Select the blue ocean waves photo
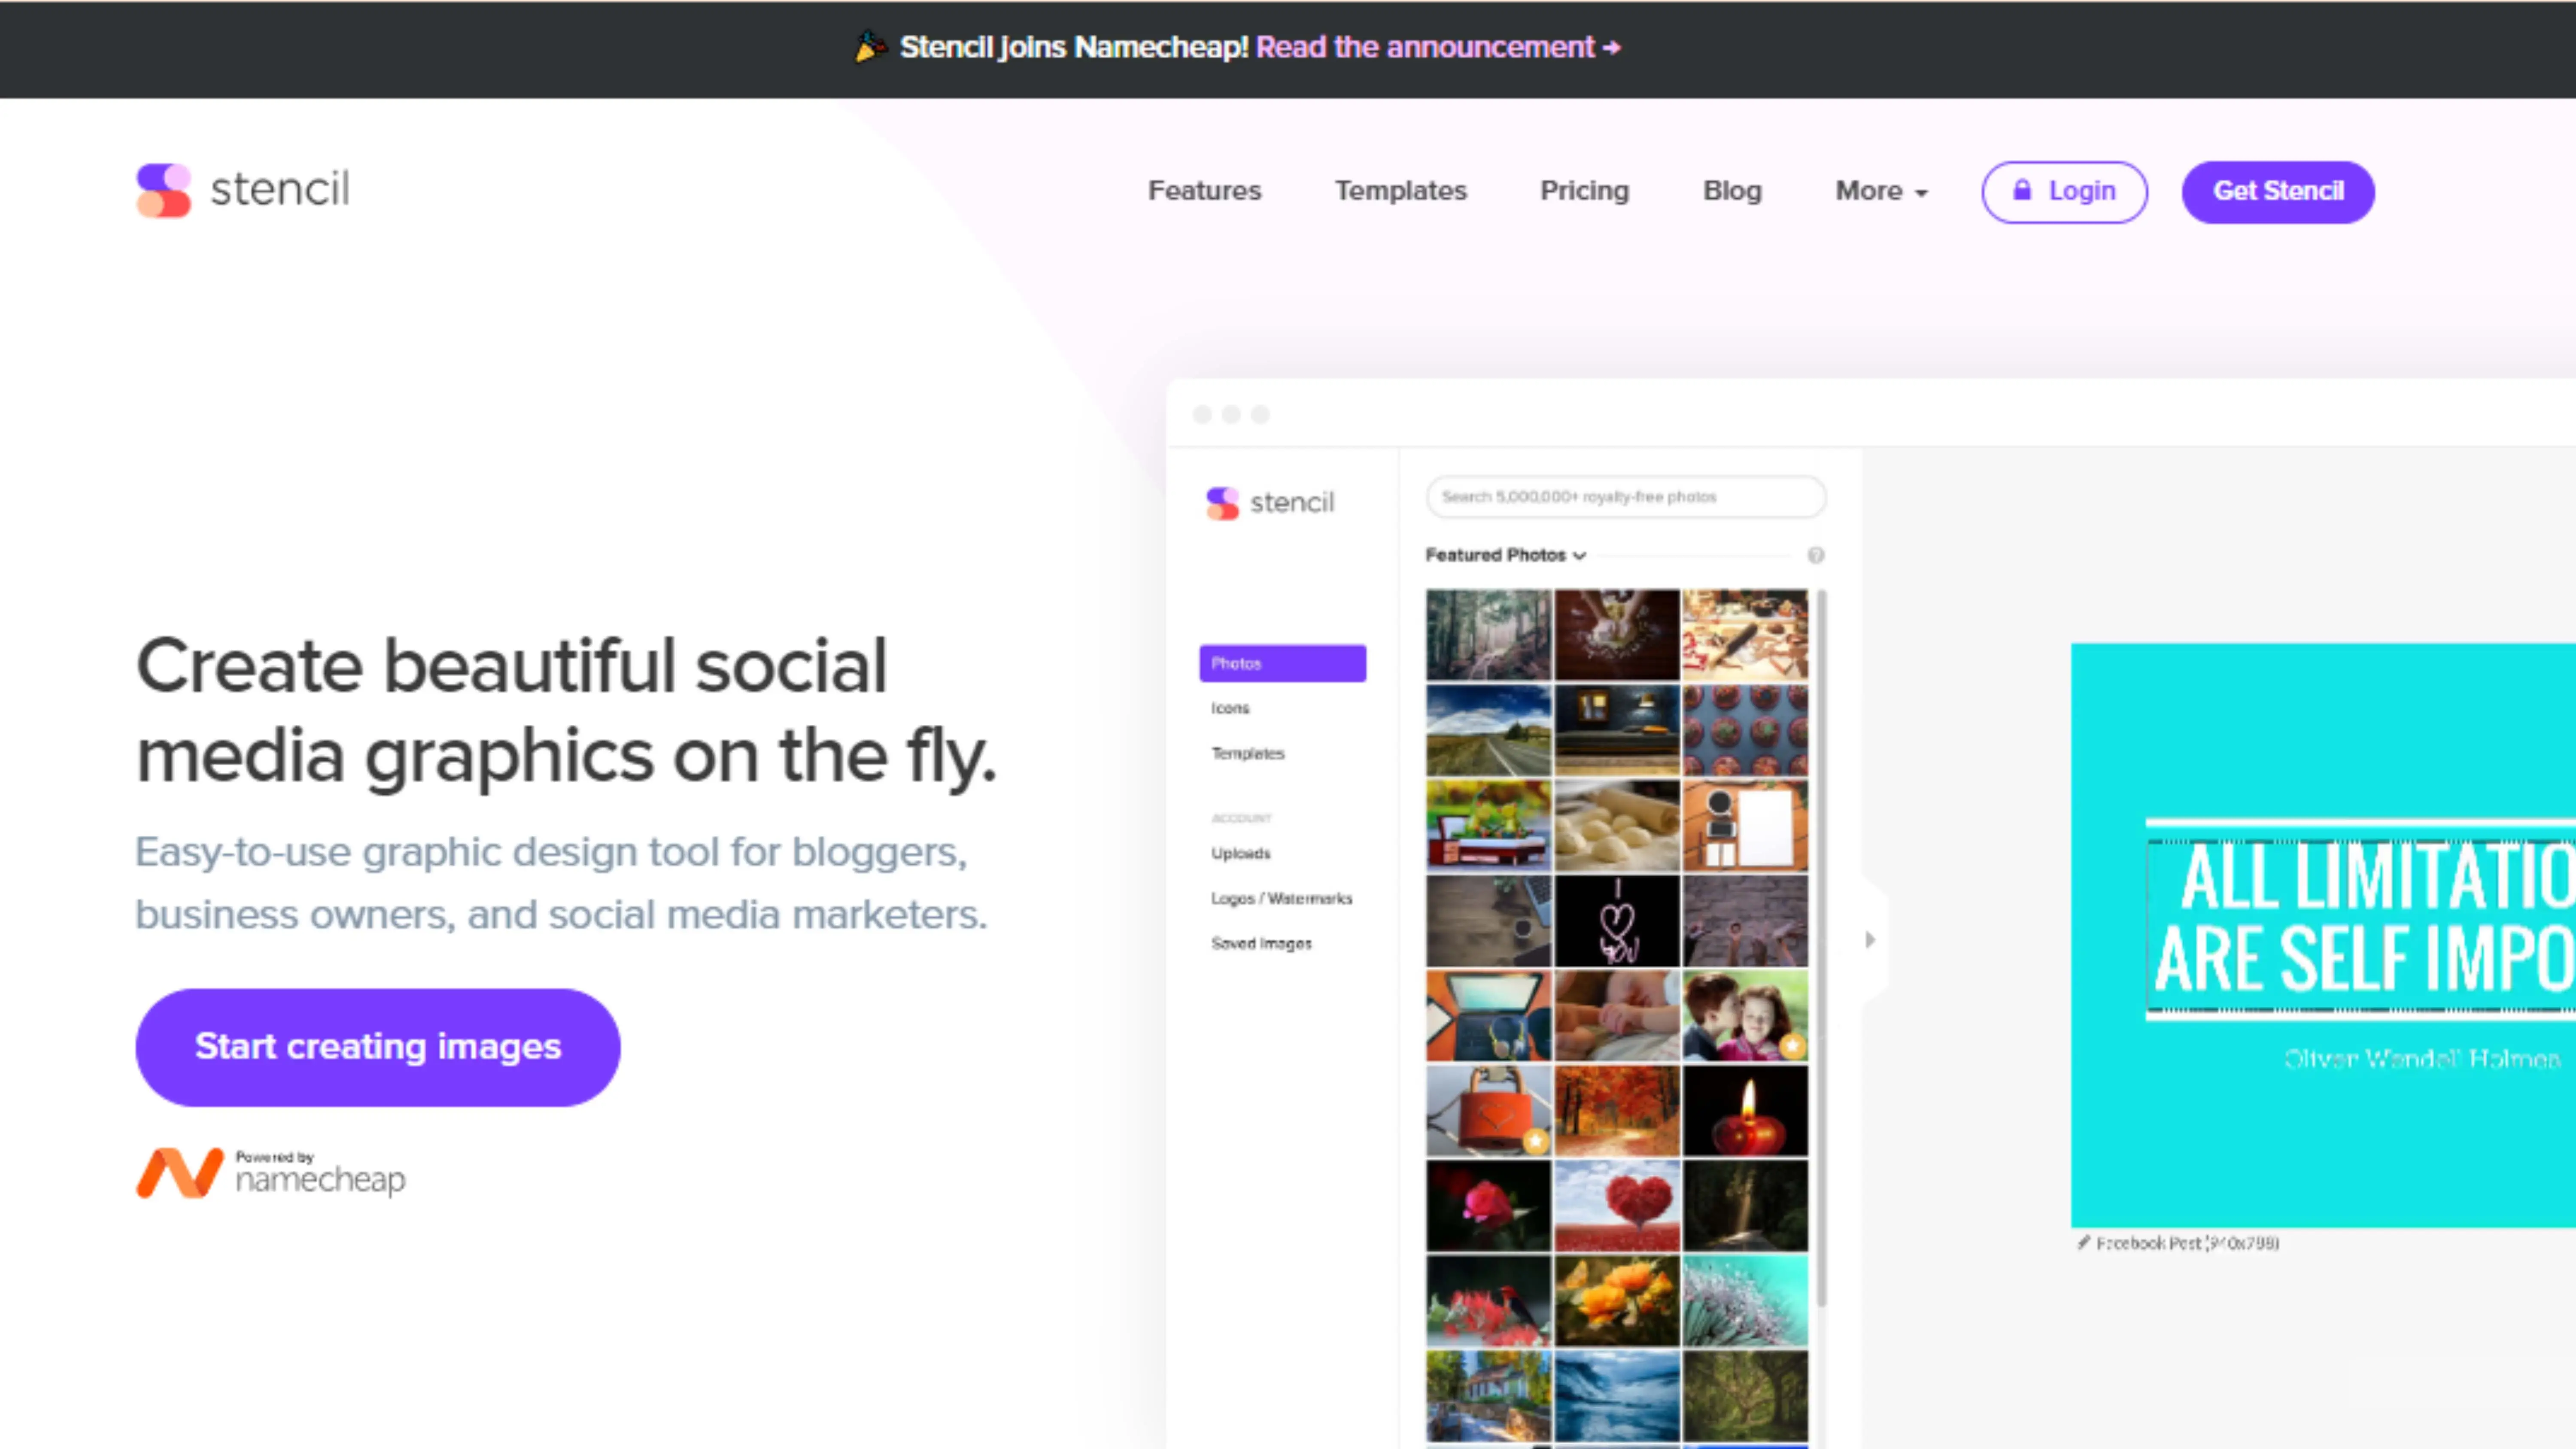Image resolution: width=2576 pixels, height=1449 pixels. click(1617, 1396)
